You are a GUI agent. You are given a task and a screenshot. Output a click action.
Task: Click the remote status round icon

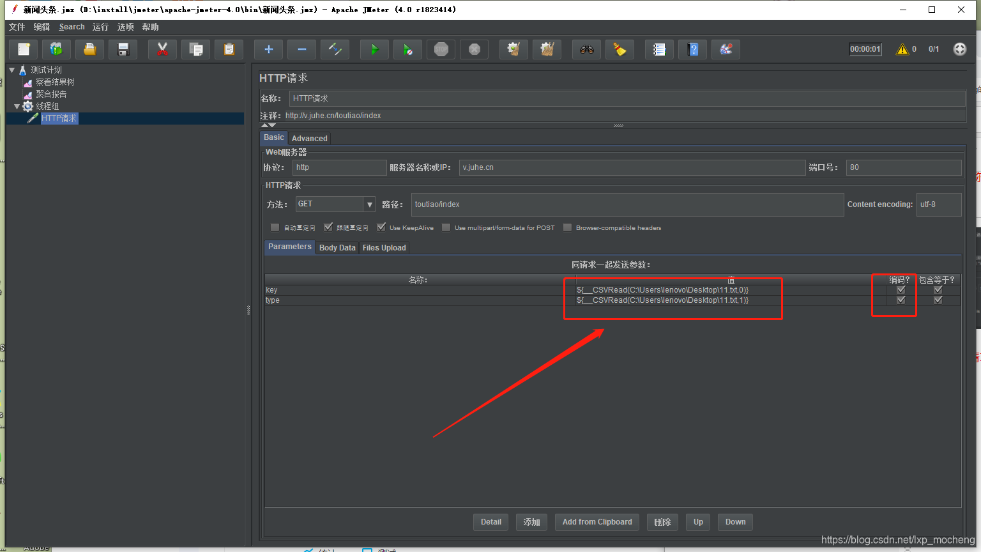click(x=960, y=49)
